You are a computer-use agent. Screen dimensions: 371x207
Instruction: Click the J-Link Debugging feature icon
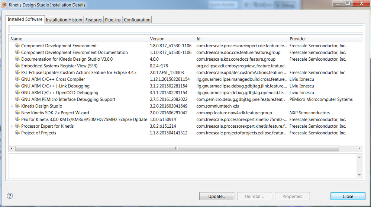(x=17, y=86)
